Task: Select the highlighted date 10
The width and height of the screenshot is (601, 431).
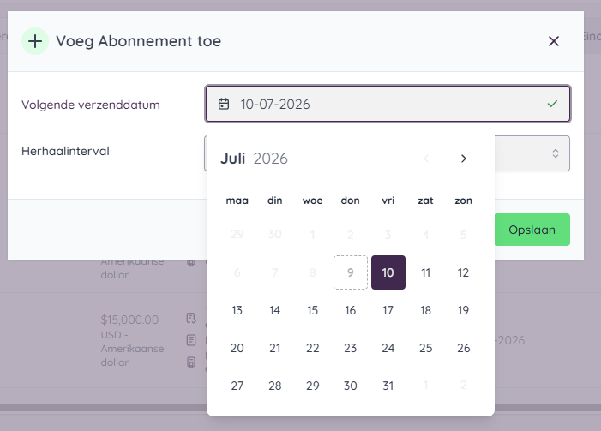Action: click(x=388, y=272)
